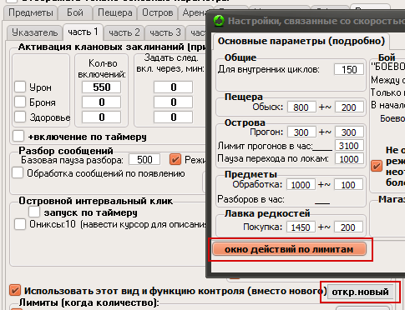Click the окно действий по лимитам button

289,249
